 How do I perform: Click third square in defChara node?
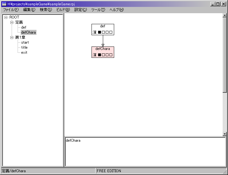point(107,55)
